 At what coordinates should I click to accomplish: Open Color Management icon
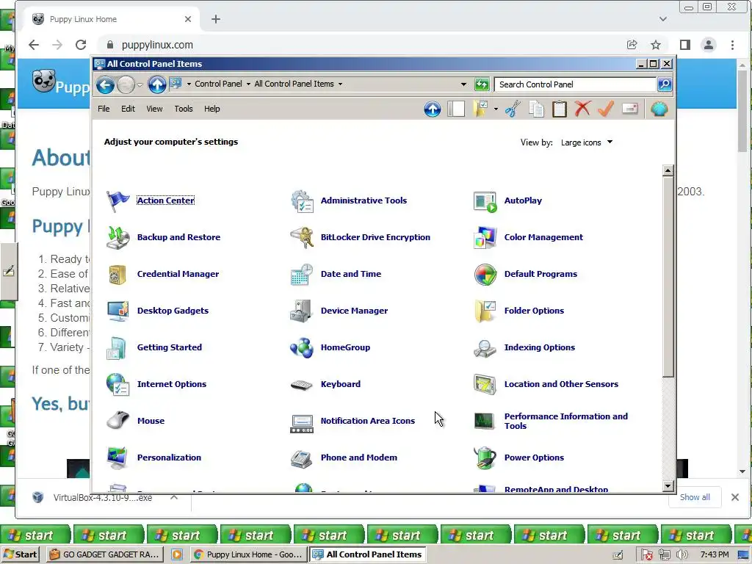[485, 237]
